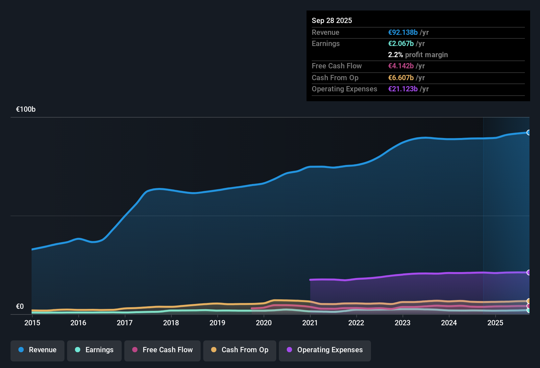Expand the Cash From Op legend entry
The width and height of the screenshot is (540, 368).
(239, 350)
